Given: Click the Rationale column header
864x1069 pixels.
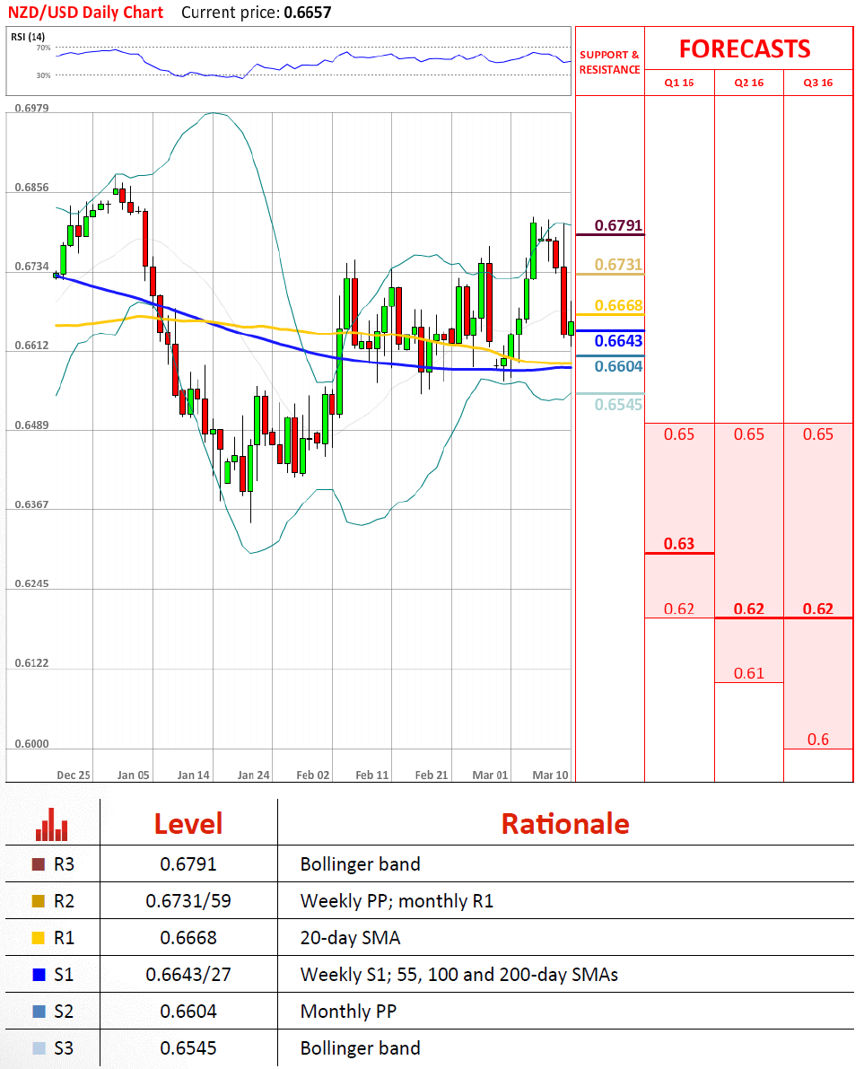Looking at the screenshot, I should (x=565, y=824).
